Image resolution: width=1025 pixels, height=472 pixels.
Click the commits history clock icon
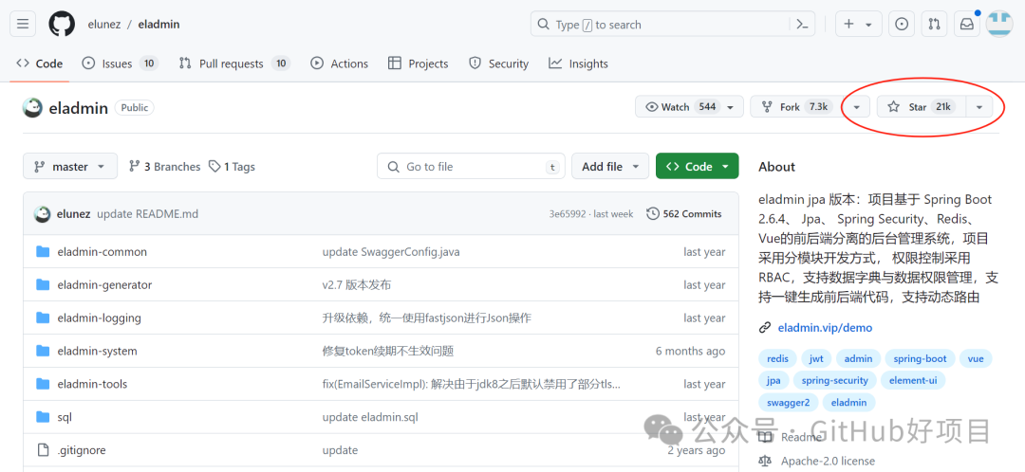tap(652, 213)
